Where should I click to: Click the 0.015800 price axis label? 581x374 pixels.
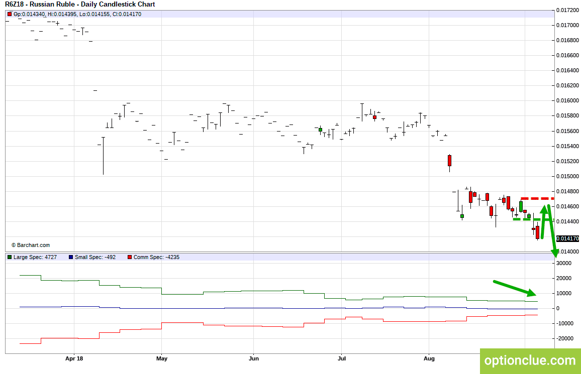(567, 116)
